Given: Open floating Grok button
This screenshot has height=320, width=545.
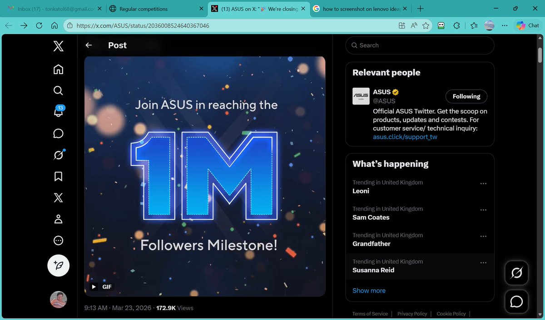Looking at the screenshot, I should (x=516, y=272).
